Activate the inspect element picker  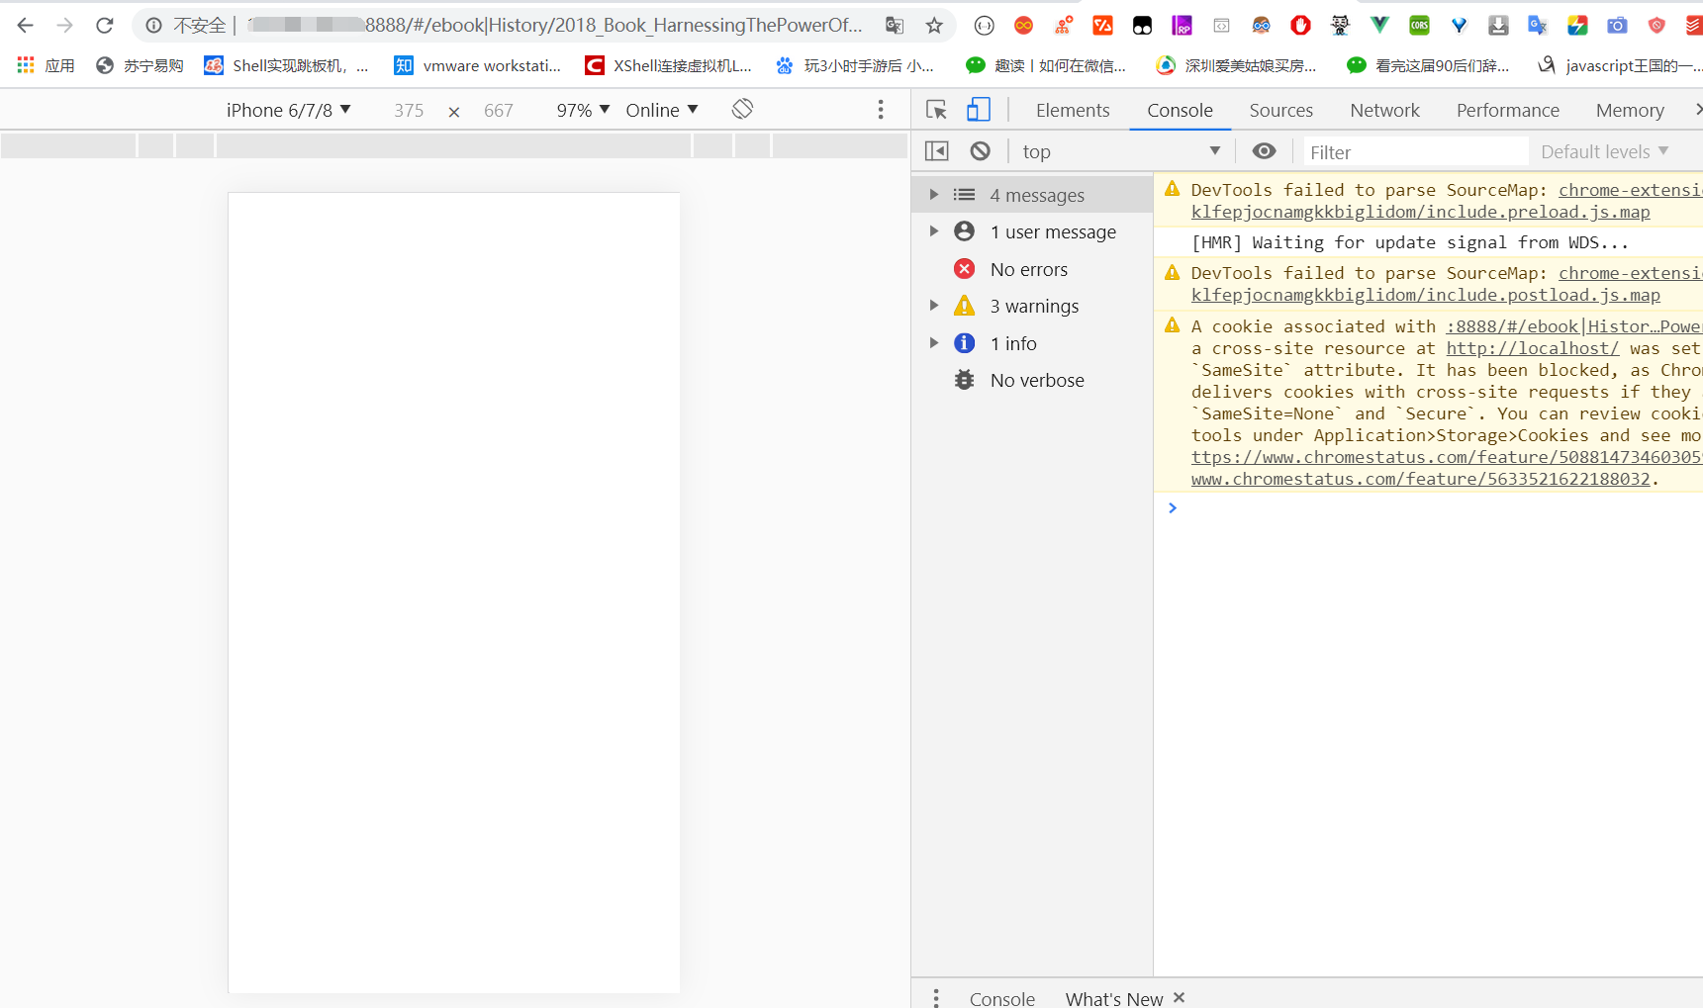[x=936, y=110]
